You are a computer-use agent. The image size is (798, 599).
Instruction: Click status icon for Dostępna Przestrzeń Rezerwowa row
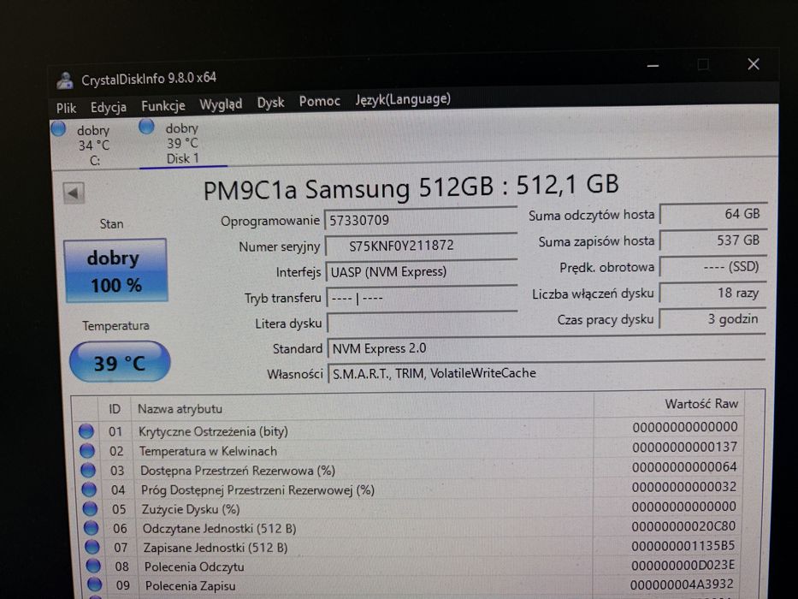[88, 470]
